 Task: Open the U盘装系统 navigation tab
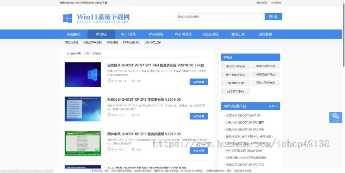pos(210,34)
